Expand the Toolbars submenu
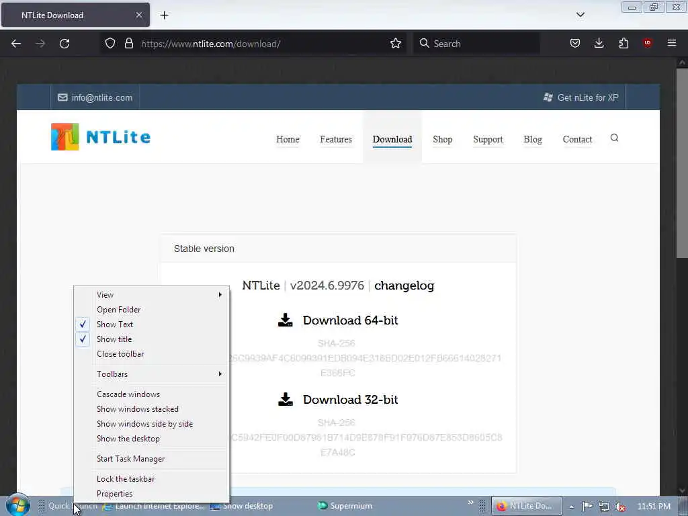The height and width of the screenshot is (516, 688). coord(151,374)
